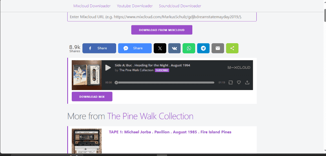Open The Pine Walk Collection heading link
Screen dimensions: 326x156
coord(150,116)
